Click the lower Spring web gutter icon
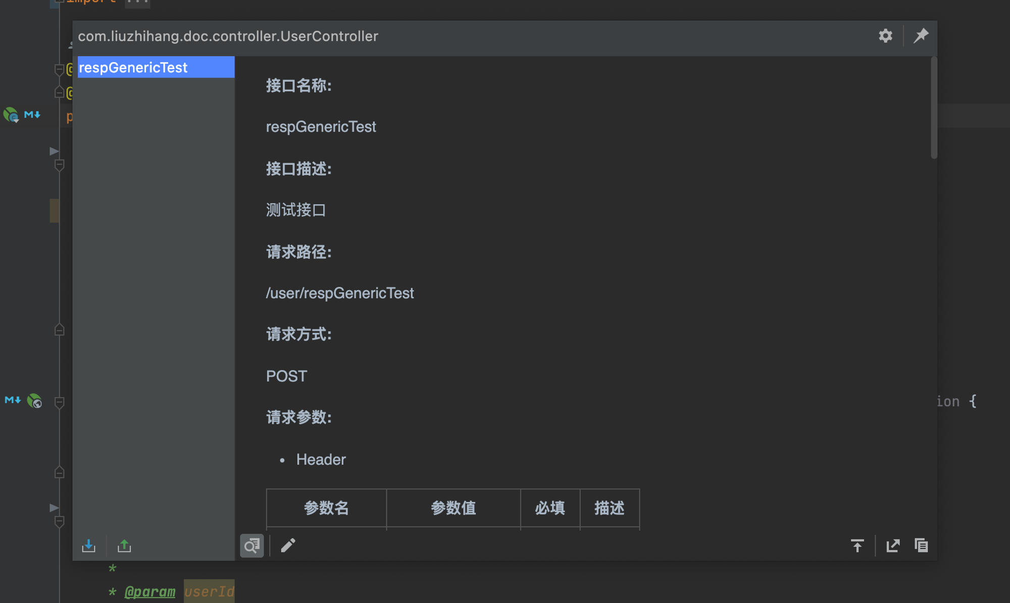 (34, 401)
